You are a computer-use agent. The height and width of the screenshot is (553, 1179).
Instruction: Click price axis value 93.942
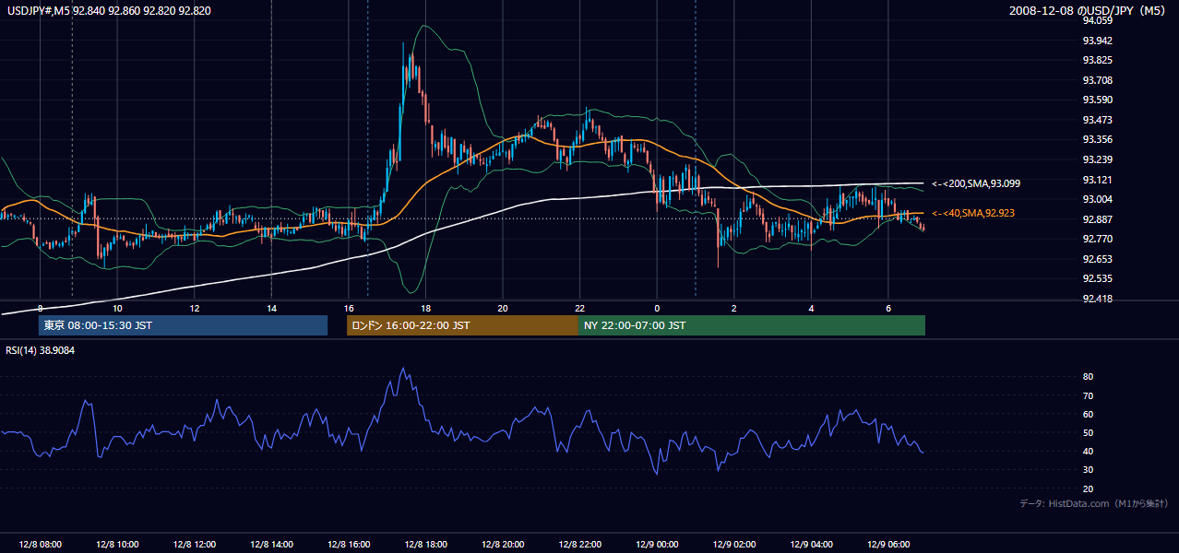[1098, 40]
